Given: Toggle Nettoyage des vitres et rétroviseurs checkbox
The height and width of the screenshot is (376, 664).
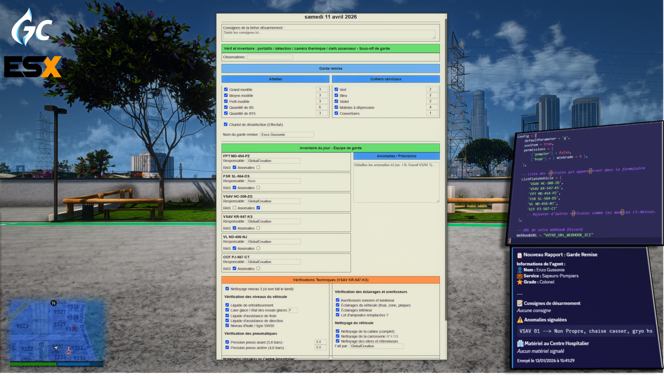Looking at the screenshot, I should 338,341.
